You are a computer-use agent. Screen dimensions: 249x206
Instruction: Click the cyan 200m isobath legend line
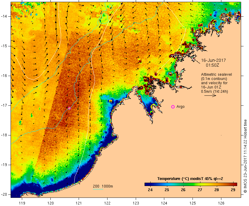coord(98,189)
